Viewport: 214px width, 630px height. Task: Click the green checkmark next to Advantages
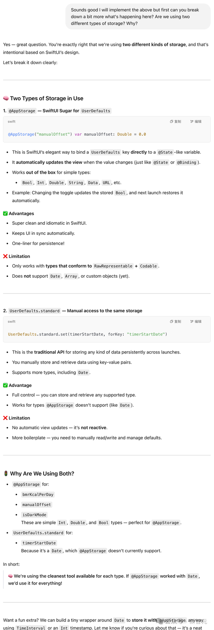point(5,213)
